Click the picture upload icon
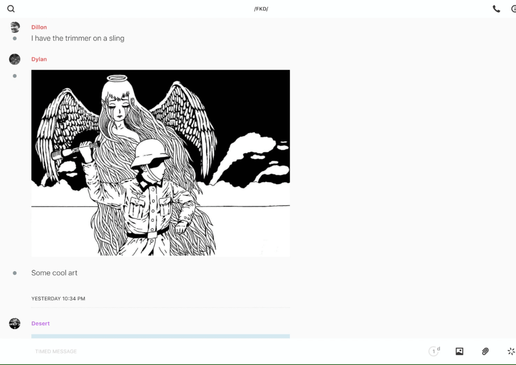 459,351
